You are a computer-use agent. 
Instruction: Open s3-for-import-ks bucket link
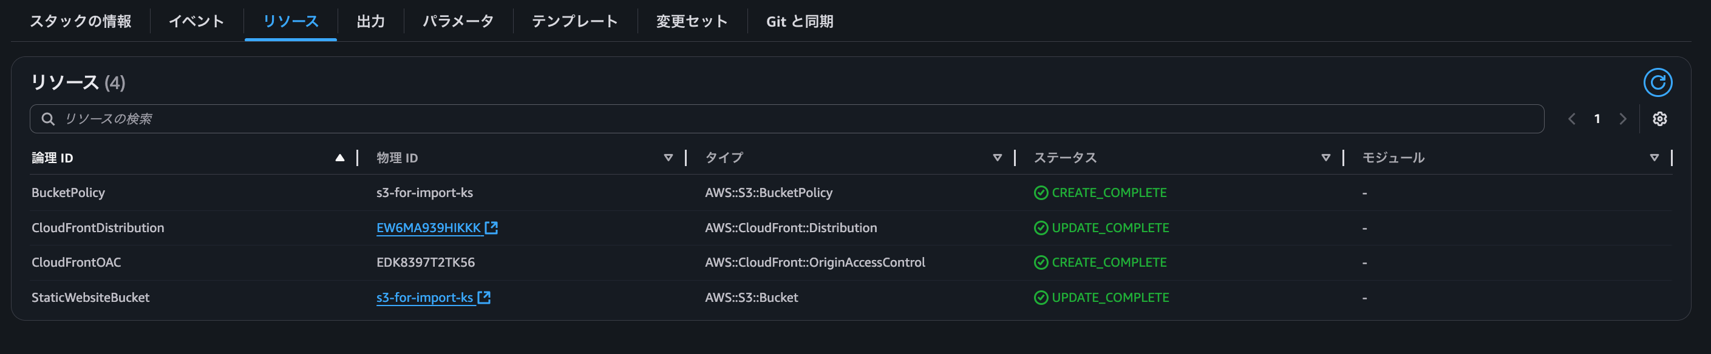(x=424, y=298)
